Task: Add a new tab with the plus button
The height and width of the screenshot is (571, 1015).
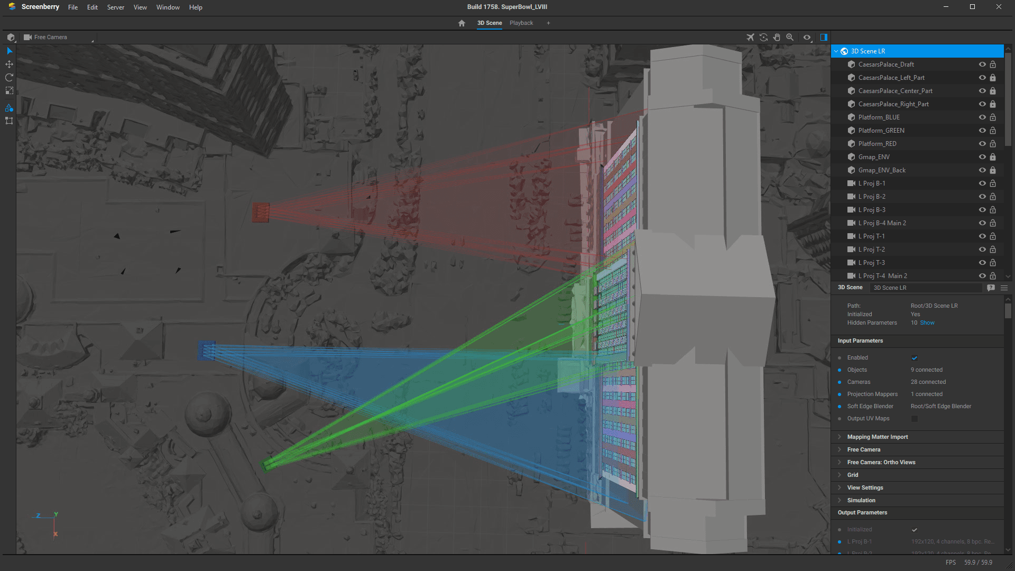Action: (x=548, y=23)
